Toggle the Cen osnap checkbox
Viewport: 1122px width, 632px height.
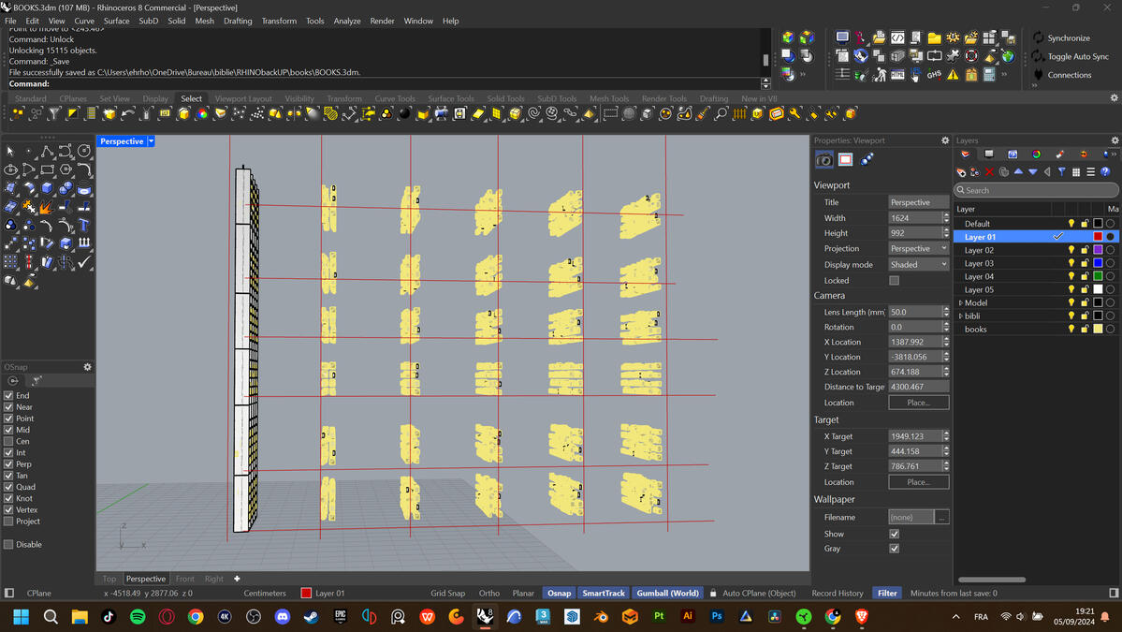[x=9, y=441]
